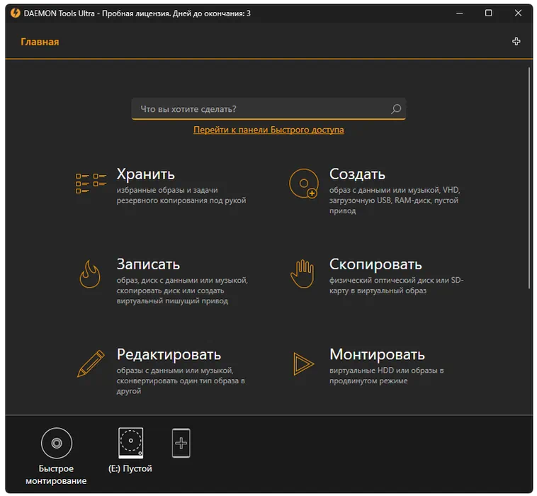Open the Монтировать heading
This screenshot has width=537, height=496.
tap(377, 354)
